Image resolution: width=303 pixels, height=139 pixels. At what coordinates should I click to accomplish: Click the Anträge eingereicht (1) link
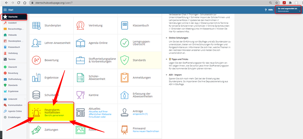coord(140,114)
